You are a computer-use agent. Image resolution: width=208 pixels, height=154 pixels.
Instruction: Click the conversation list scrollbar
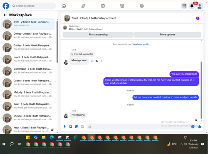tap(57, 42)
